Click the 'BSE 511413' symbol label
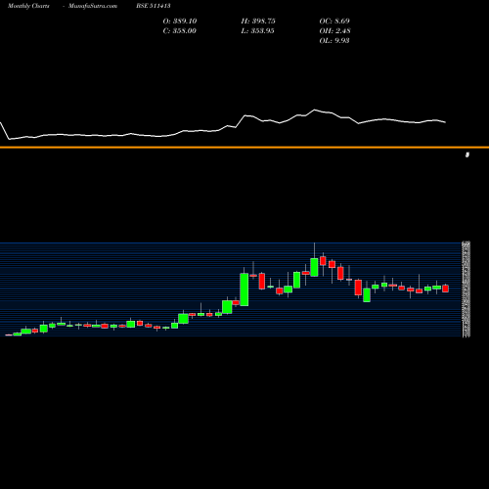This screenshot has width=489, height=489. click(154, 6)
